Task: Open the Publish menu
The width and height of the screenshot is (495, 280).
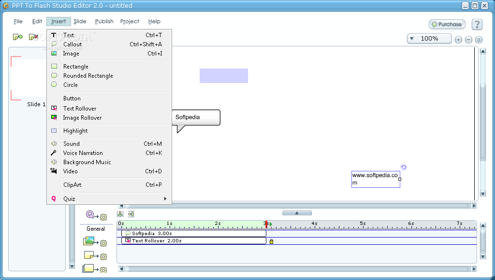Action: coord(104,21)
